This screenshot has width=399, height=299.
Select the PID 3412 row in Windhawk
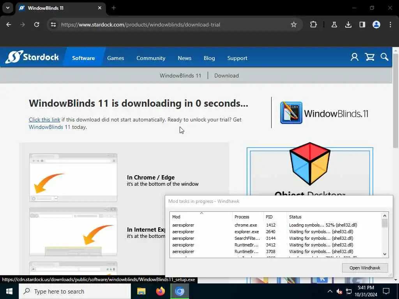point(276,245)
